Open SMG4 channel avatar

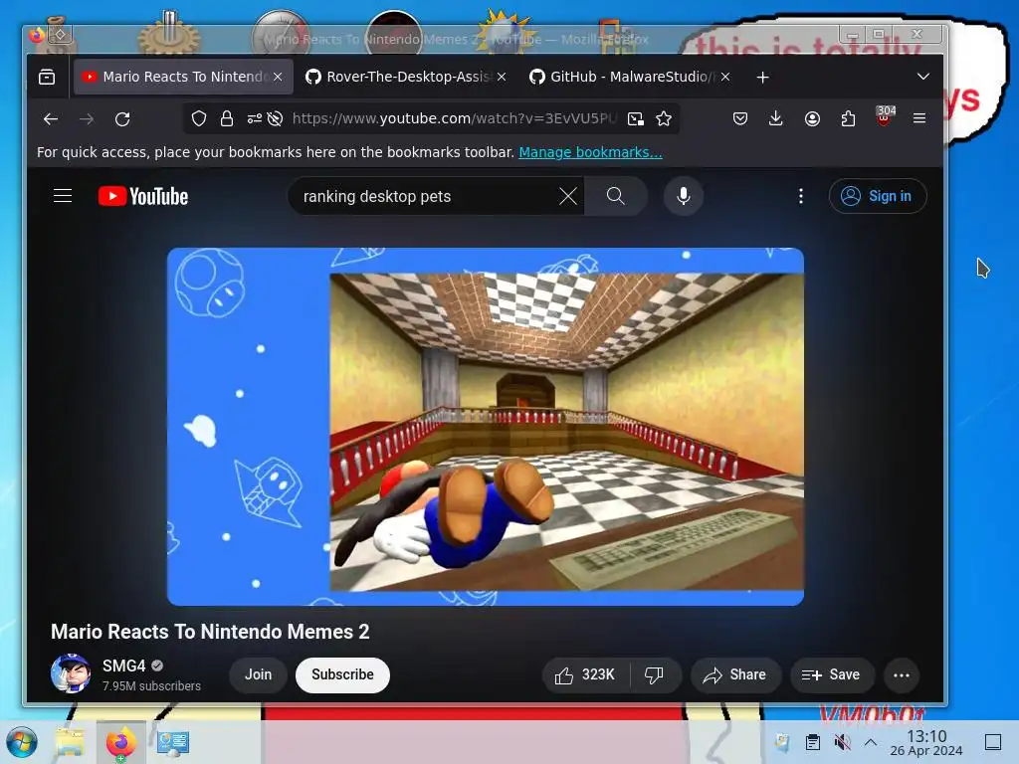coord(71,673)
